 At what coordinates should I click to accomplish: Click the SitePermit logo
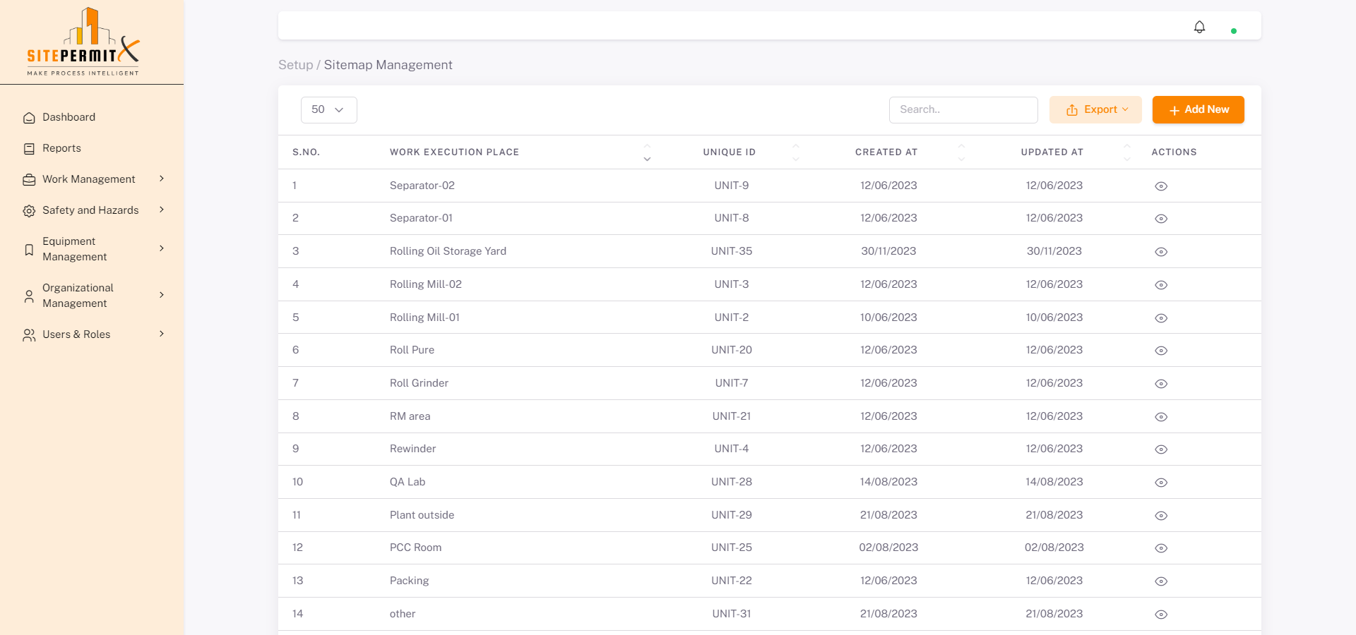(x=83, y=42)
